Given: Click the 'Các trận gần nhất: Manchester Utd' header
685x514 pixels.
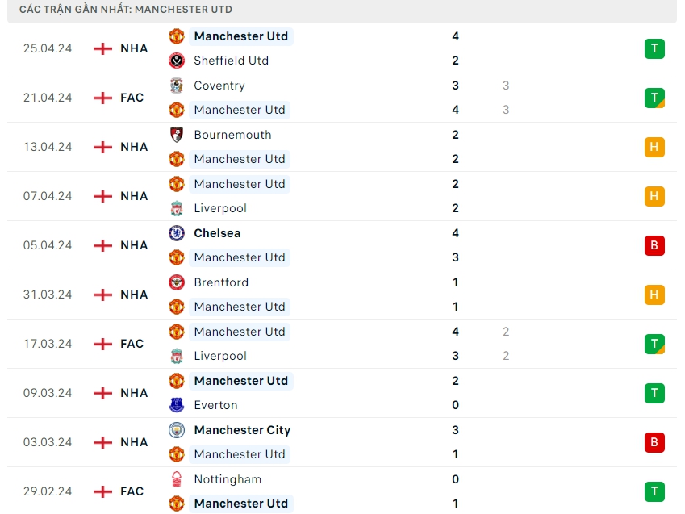Looking at the screenshot, I should [126, 10].
